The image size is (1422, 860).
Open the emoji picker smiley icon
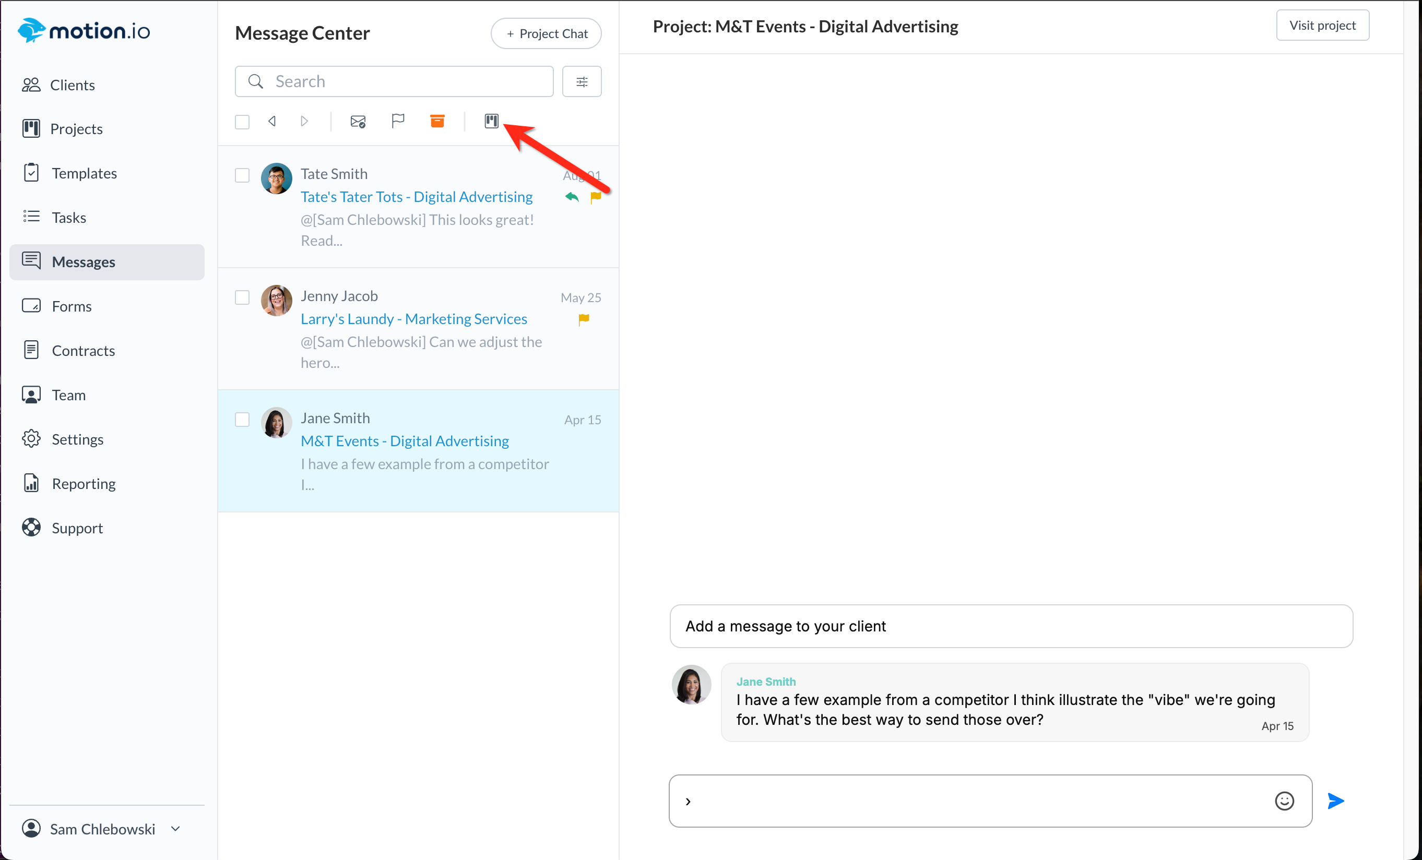click(x=1284, y=801)
